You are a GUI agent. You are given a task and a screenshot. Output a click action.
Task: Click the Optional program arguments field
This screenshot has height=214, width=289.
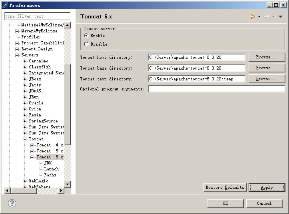[x=217, y=89]
